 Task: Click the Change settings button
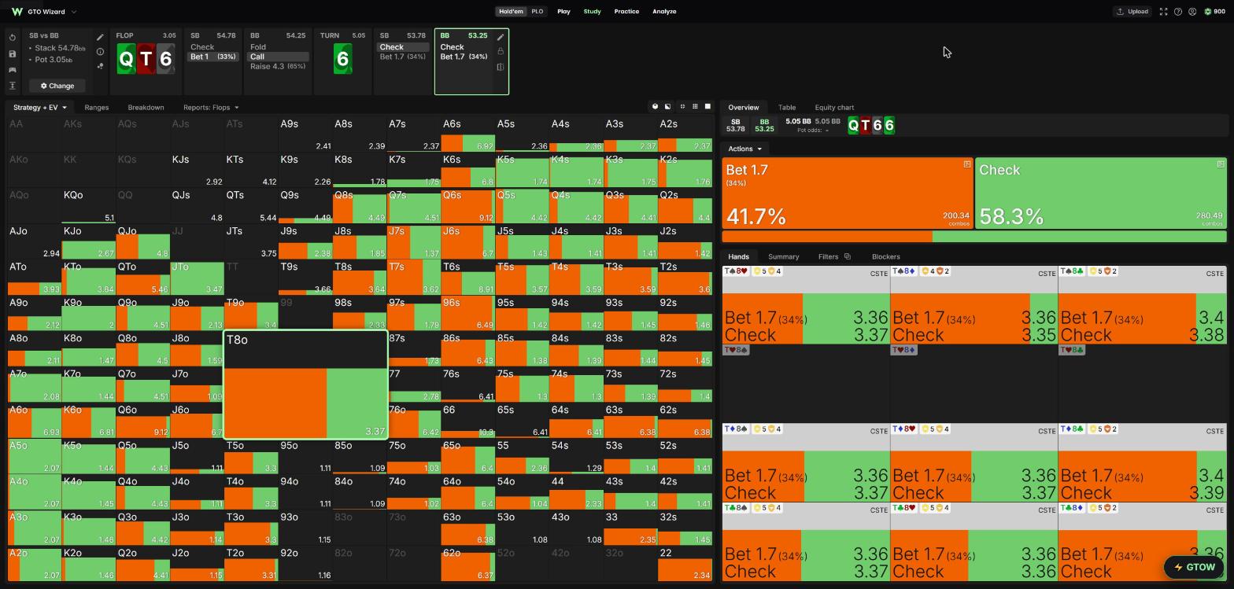[x=57, y=86]
